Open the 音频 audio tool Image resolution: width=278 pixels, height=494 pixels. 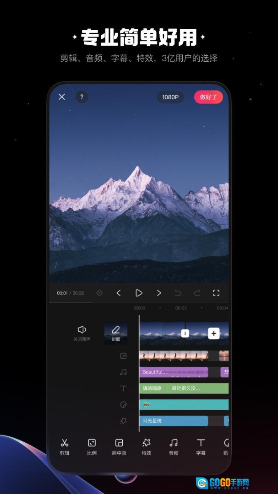[174, 446]
